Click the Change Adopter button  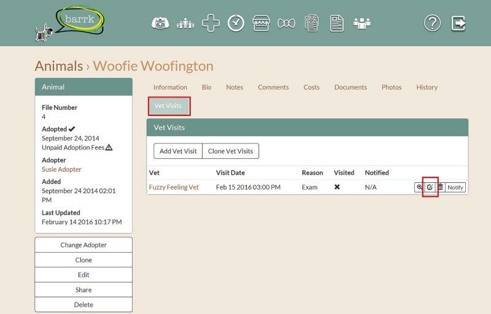pyautogui.click(x=83, y=245)
